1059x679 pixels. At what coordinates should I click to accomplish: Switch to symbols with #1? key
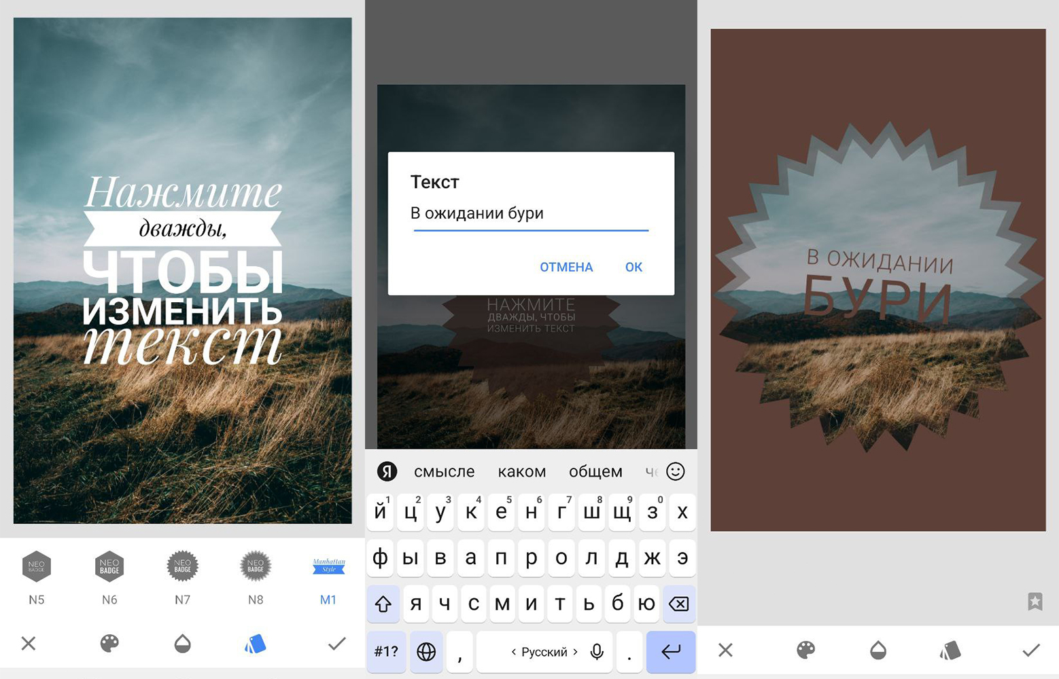(x=386, y=652)
